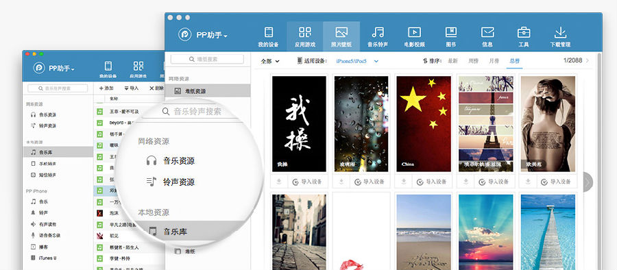The height and width of the screenshot is (270, 617).
Task: Open the 工具 toolbox icon
Action: tap(523, 36)
